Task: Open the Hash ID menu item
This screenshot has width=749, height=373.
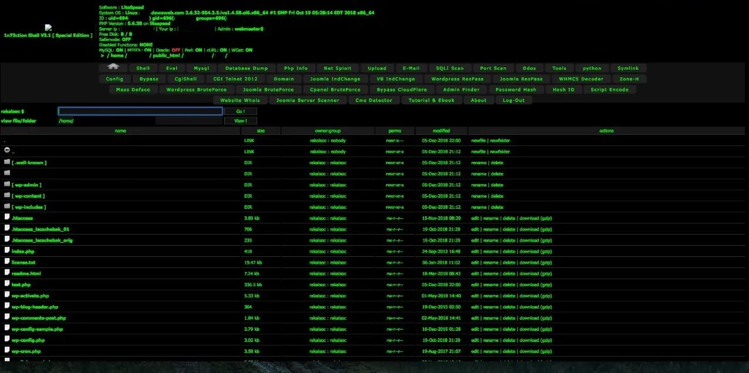Action: click(564, 90)
